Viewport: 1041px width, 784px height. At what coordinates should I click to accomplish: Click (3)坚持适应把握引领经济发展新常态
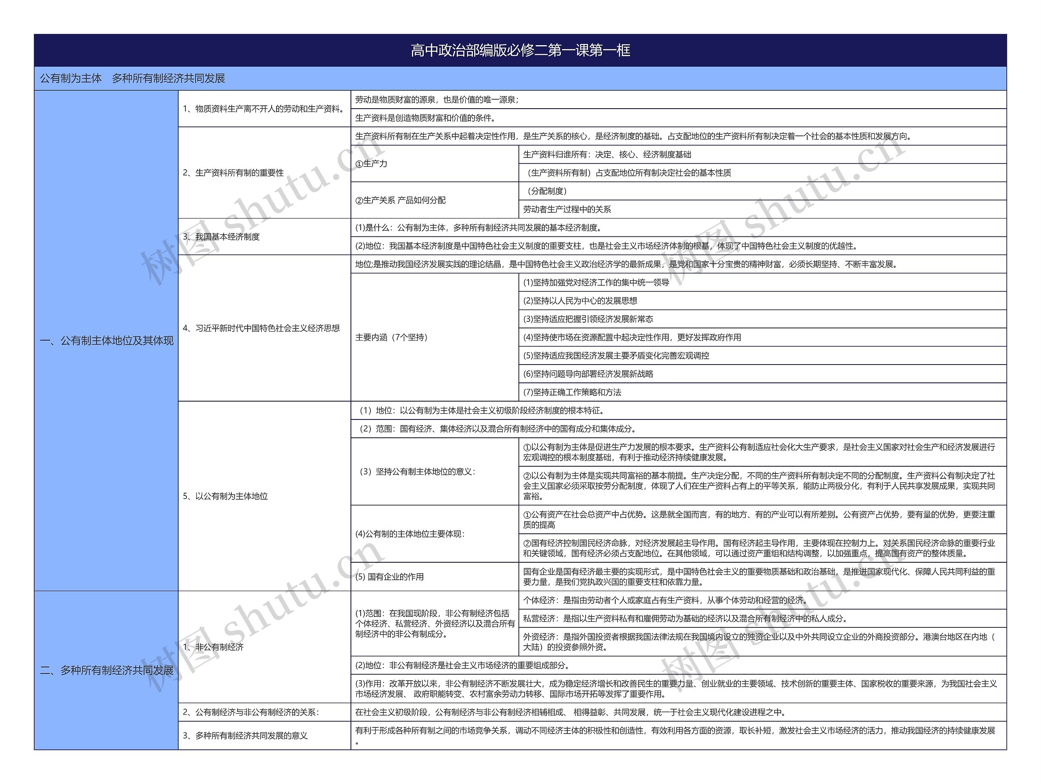coord(762,319)
